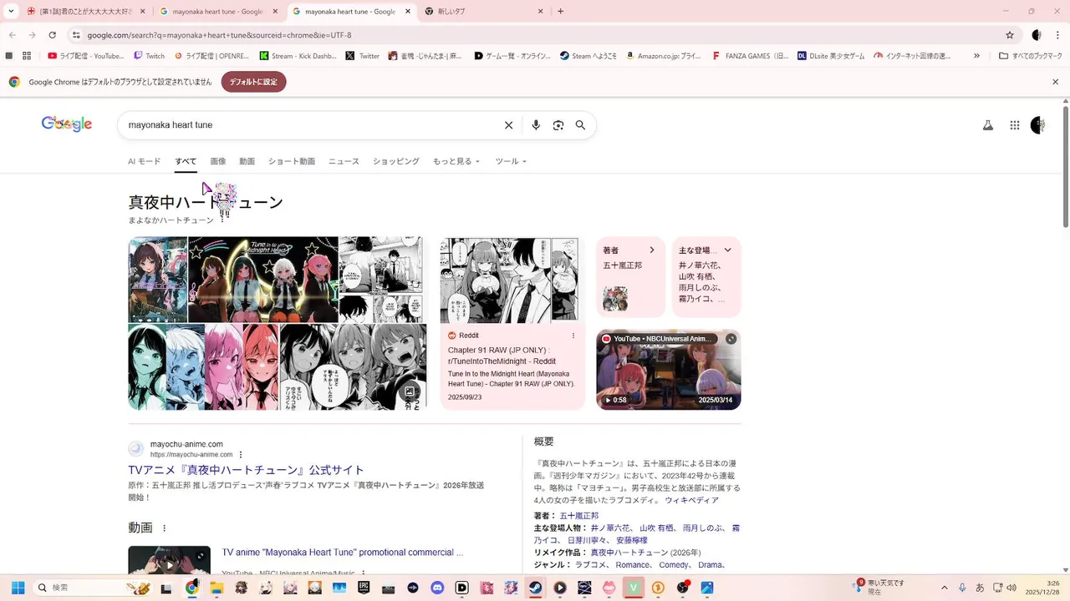Open the Google account avatar on results page
Viewport: 1070px width, 601px height.
click(1037, 125)
